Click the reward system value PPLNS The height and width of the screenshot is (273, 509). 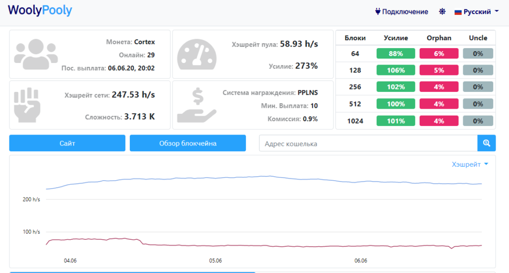click(x=308, y=92)
